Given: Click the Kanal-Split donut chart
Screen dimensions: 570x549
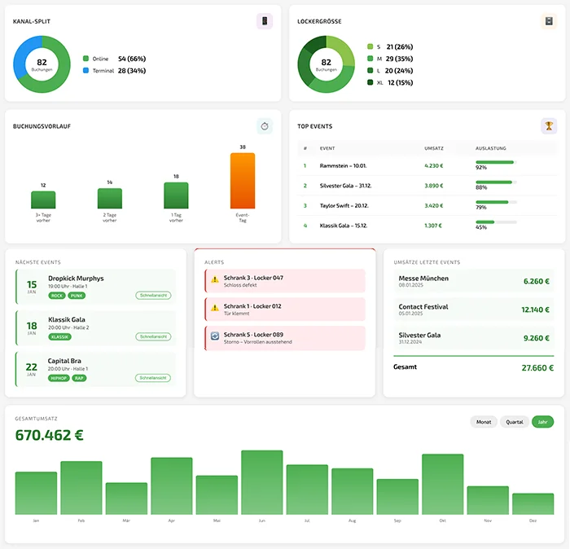Looking at the screenshot, I should tap(42, 64).
